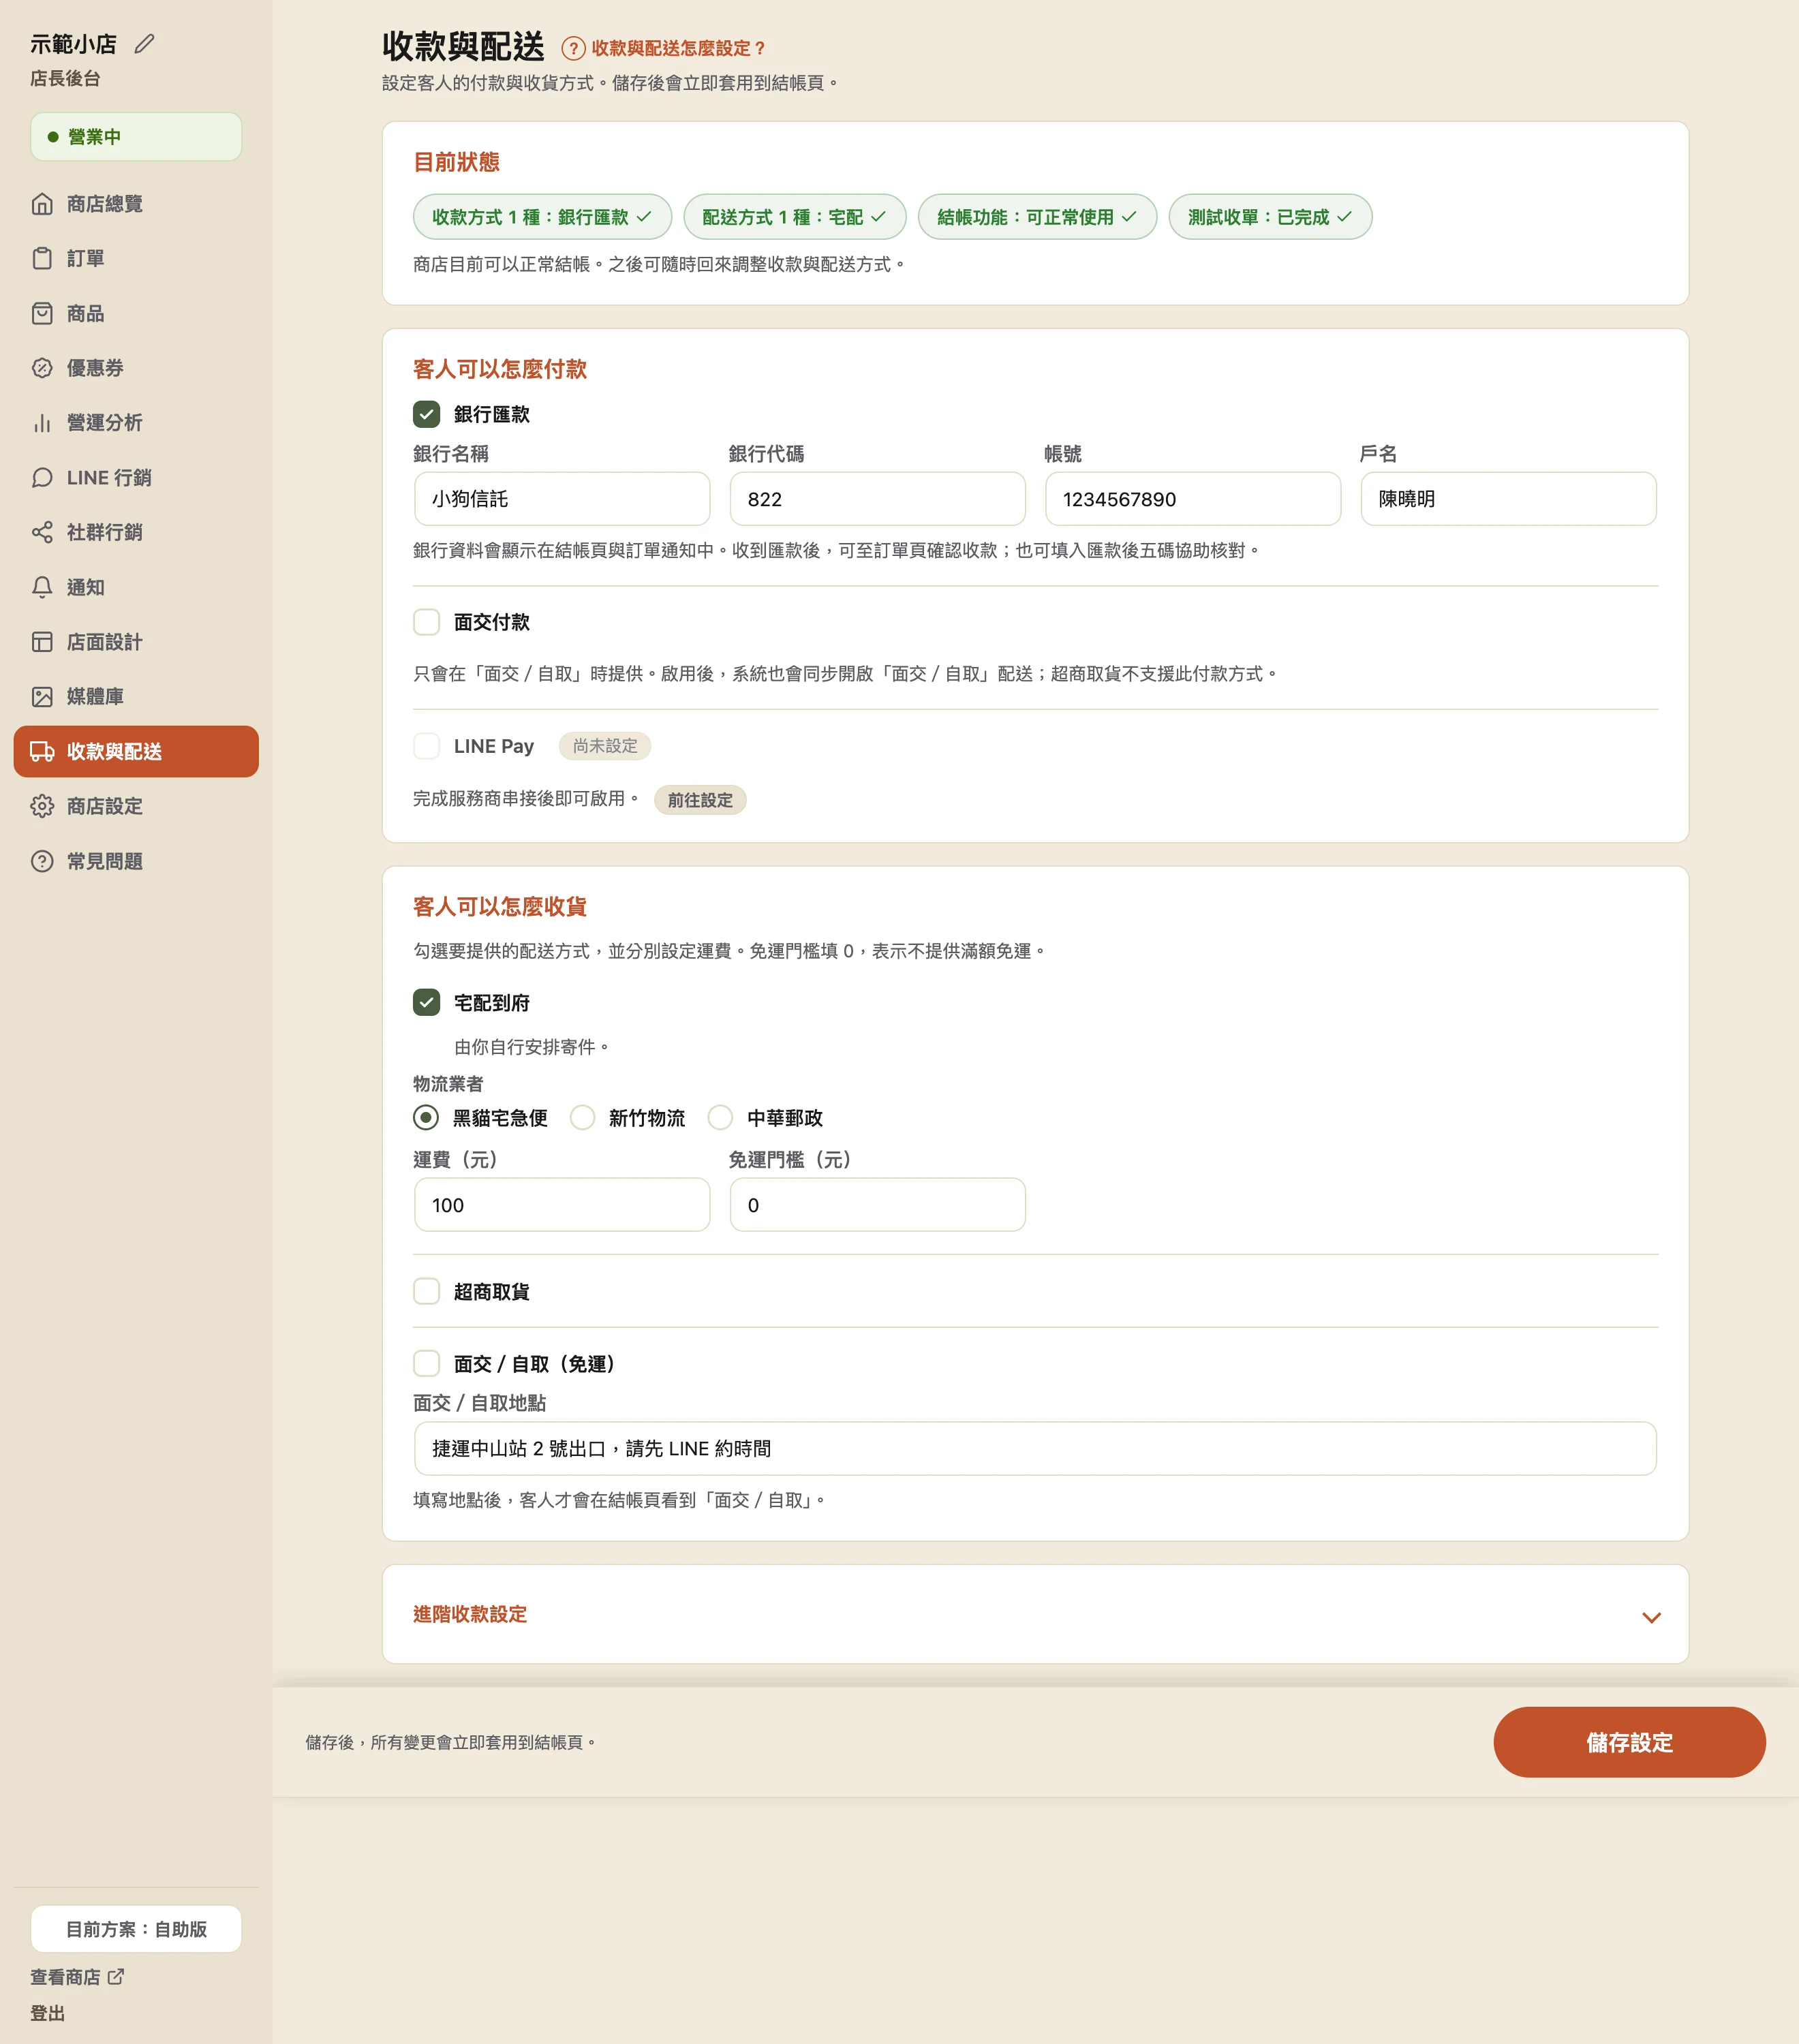Image resolution: width=1799 pixels, height=2044 pixels.
Task: Click the question mark icon for 常見問題
Action: coord(42,861)
